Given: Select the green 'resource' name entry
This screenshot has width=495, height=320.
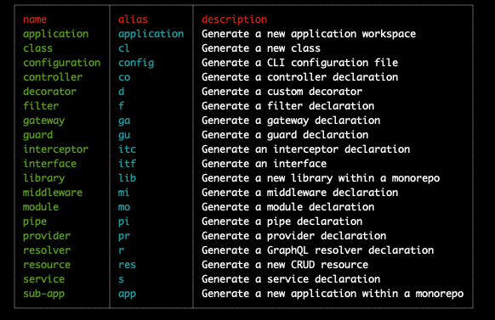Looking at the screenshot, I should click(x=47, y=265).
